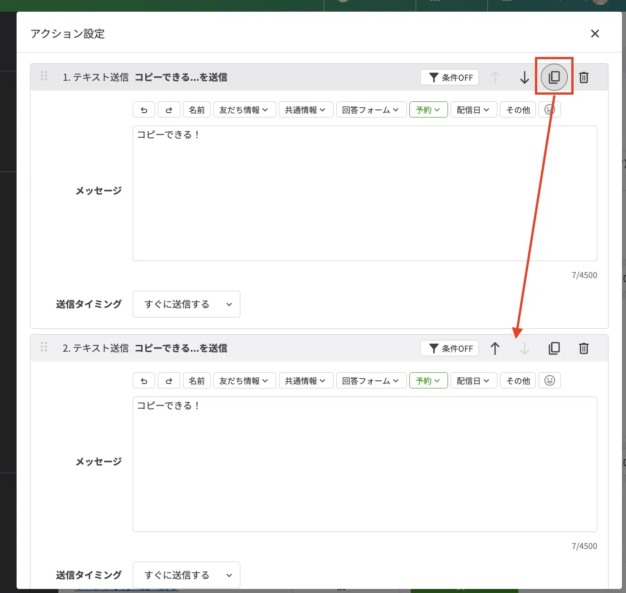Duplicate action 2 with the copy icon

click(554, 349)
